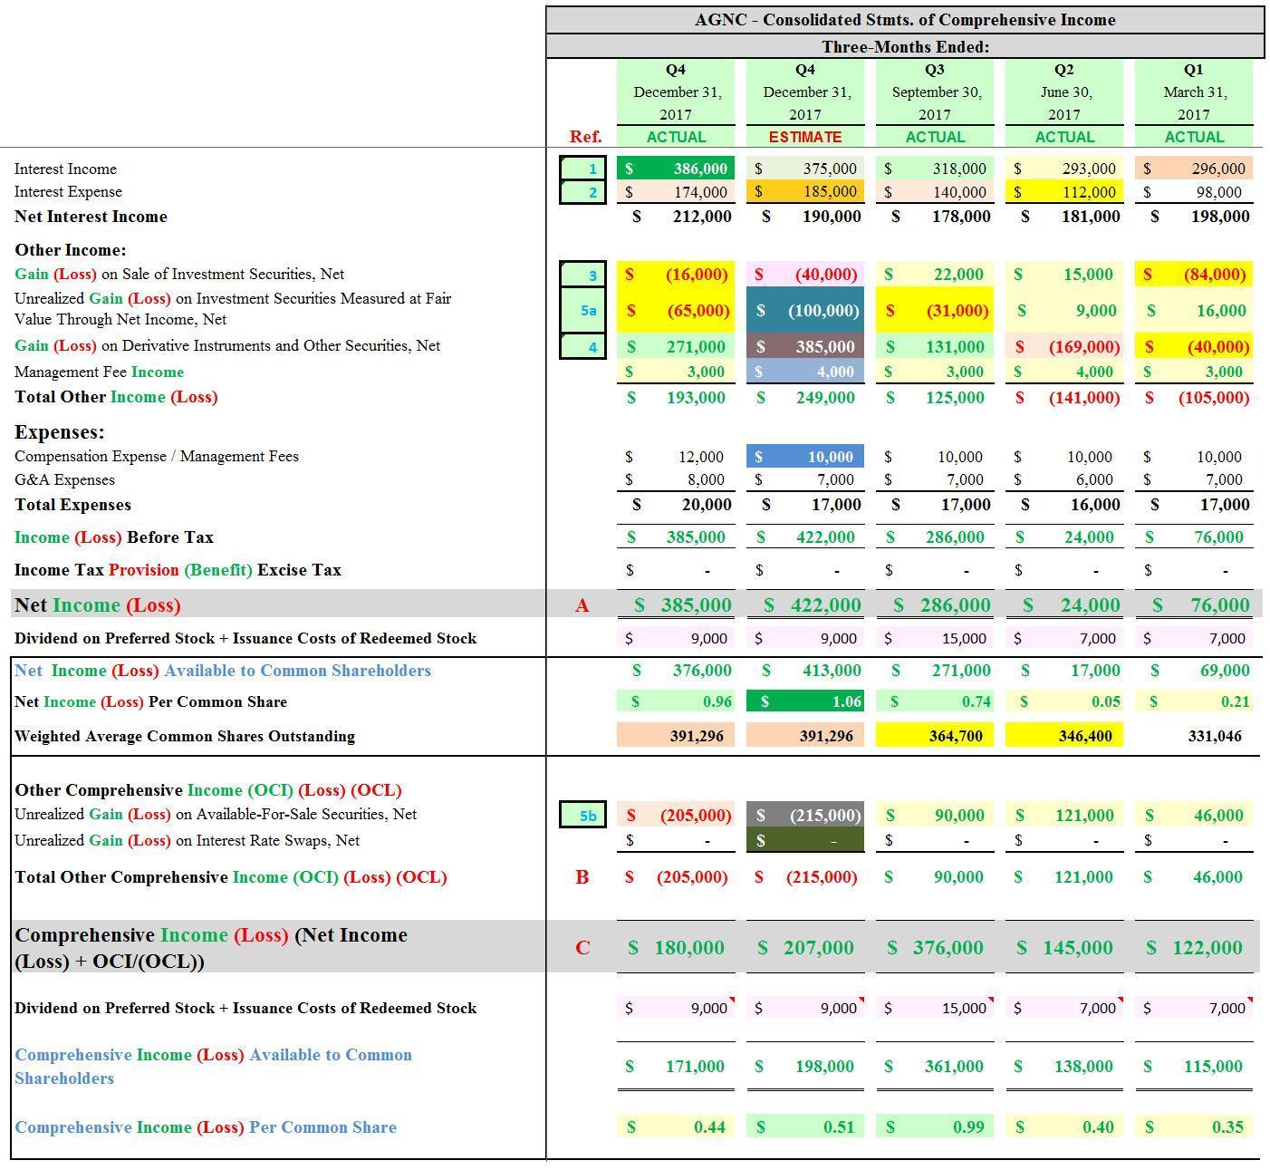
Task: Click Q4 Estimate Interest Rate Swaps dash cell
Action: pos(805,840)
